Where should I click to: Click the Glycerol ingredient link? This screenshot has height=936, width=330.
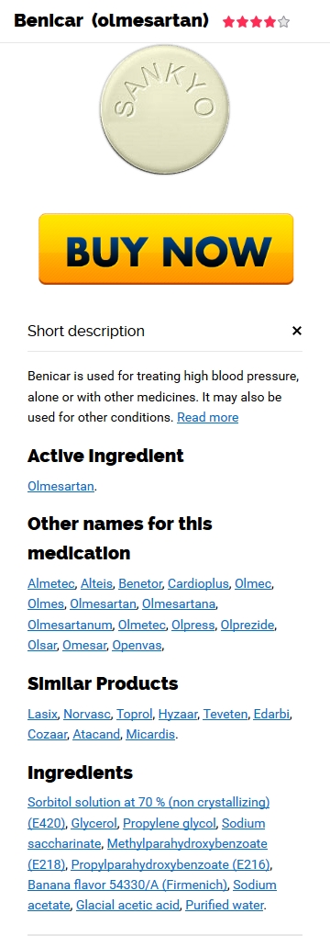94,824
